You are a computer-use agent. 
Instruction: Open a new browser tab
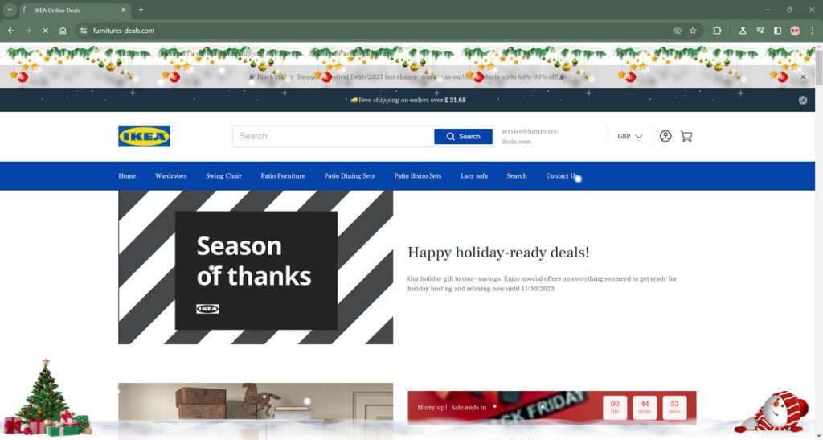pos(141,10)
